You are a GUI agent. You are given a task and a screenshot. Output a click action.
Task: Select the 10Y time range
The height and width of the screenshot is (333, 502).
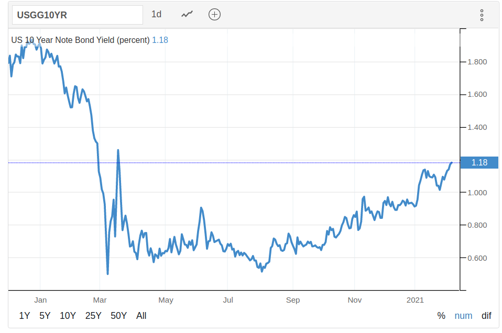pos(68,316)
